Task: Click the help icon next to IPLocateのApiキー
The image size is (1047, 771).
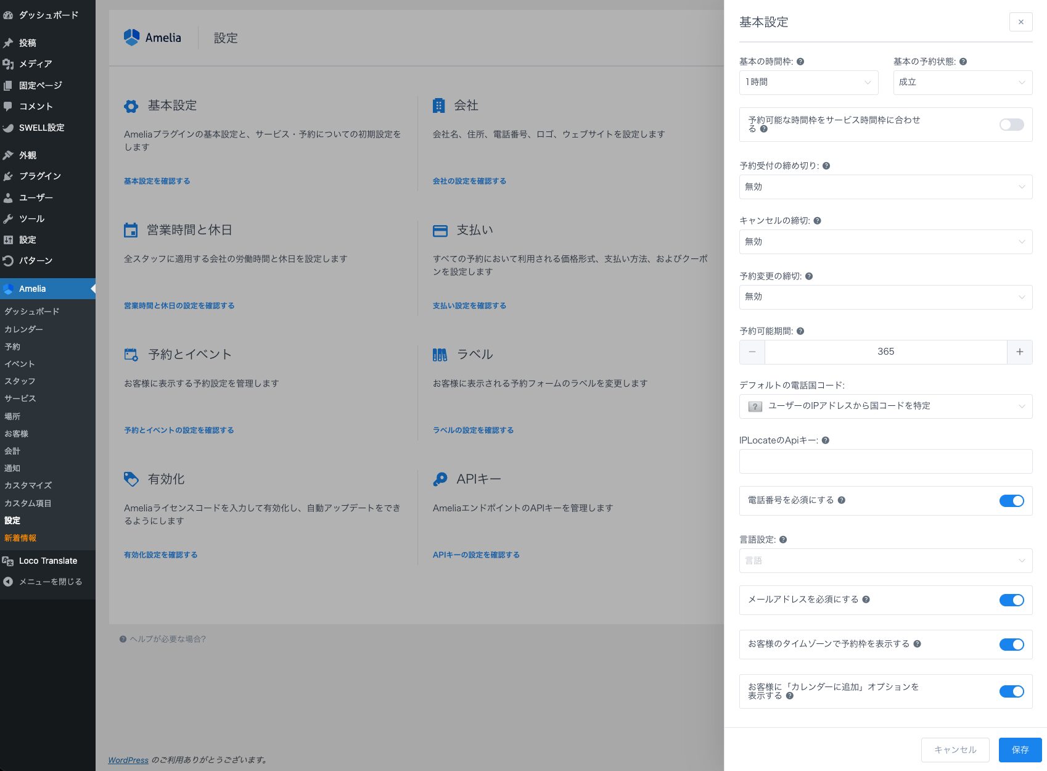Action: click(x=826, y=440)
